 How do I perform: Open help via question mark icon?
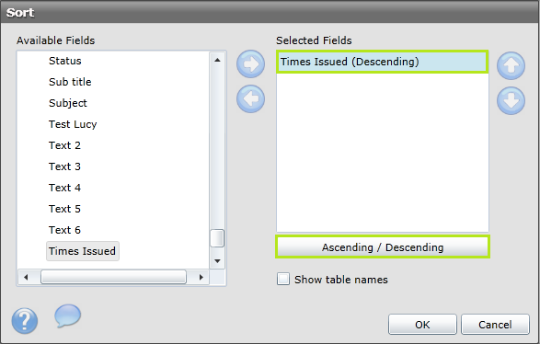(x=25, y=321)
